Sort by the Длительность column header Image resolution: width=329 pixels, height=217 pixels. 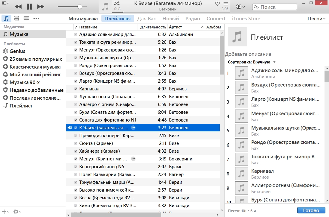click(x=153, y=27)
